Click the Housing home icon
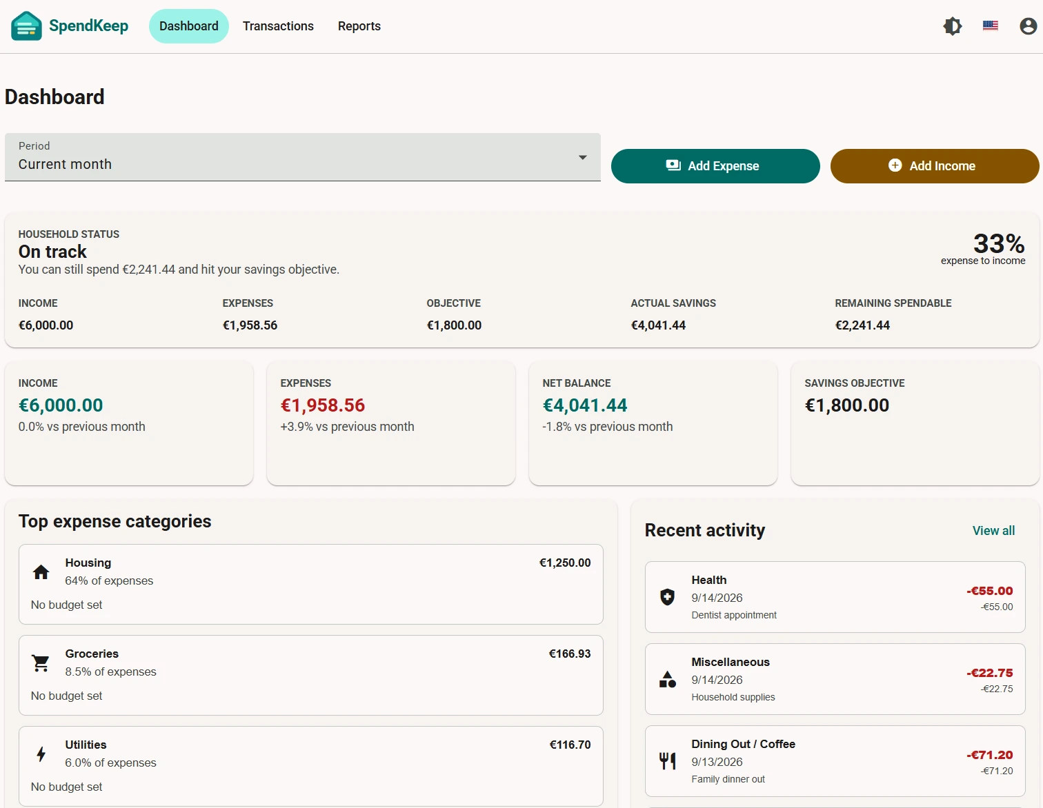The image size is (1043, 808). 41,572
